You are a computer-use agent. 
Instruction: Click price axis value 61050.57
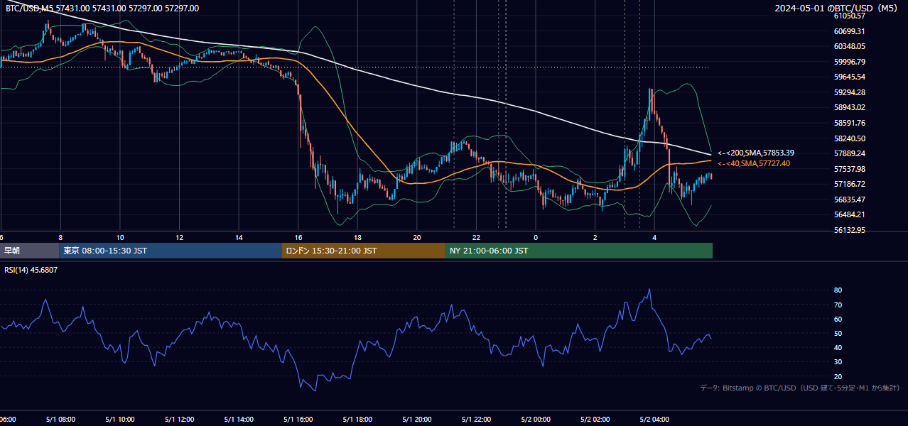click(850, 16)
